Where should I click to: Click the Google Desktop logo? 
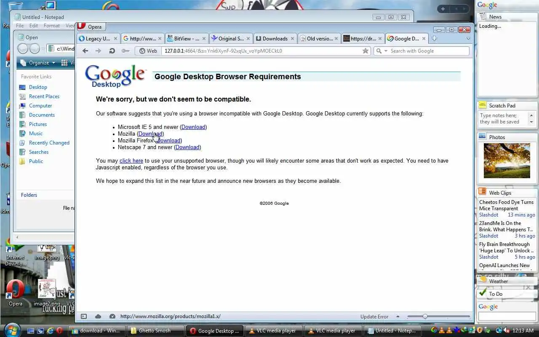click(x=115, y=76)
